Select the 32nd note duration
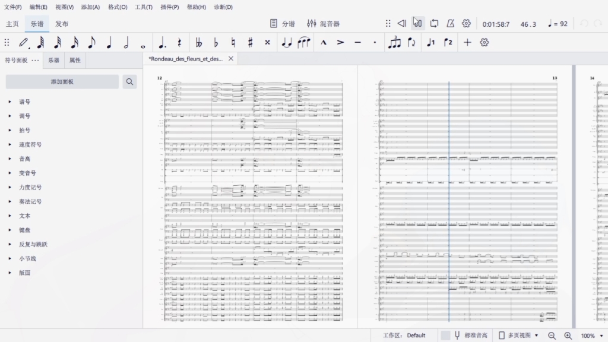608x342 pixels. [58, 42]
